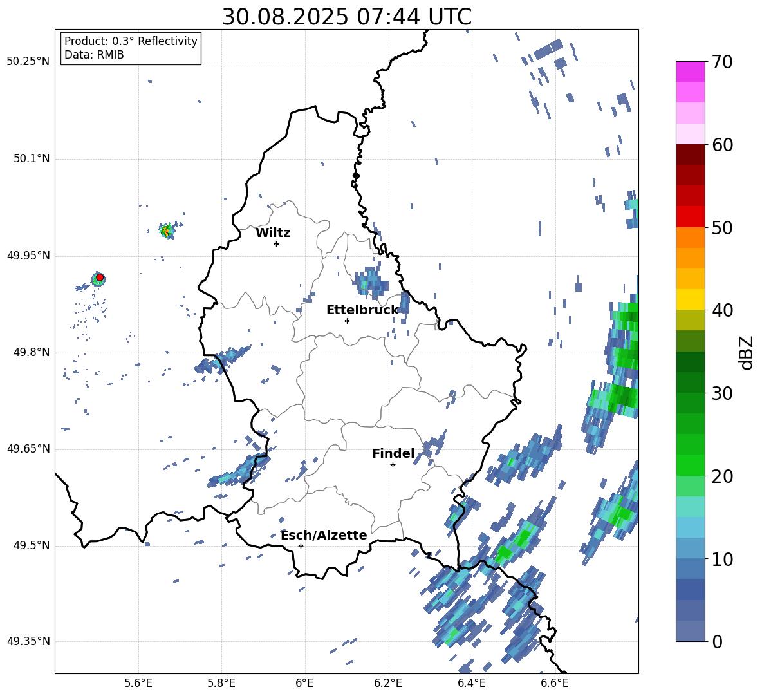Click the colorbar value 50

click(x=721, y=227)
